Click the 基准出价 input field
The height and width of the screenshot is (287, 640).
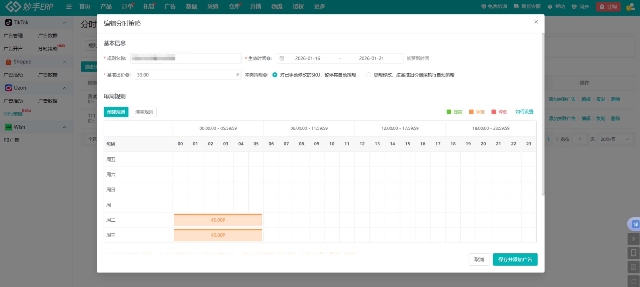[185, 75]
